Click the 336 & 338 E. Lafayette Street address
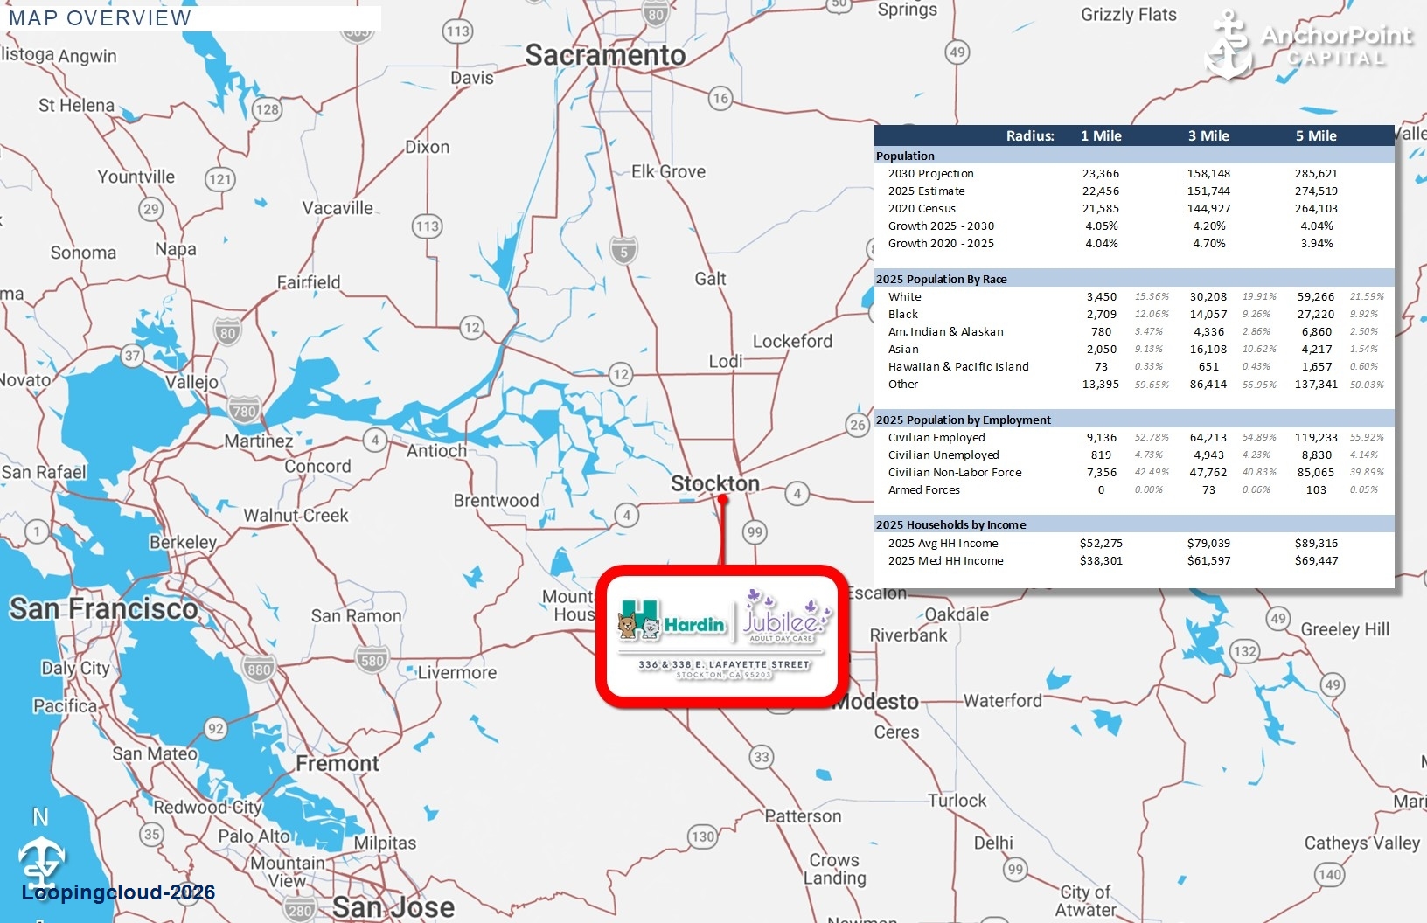This screenshot has width=1427, height=923. (725, 664)
